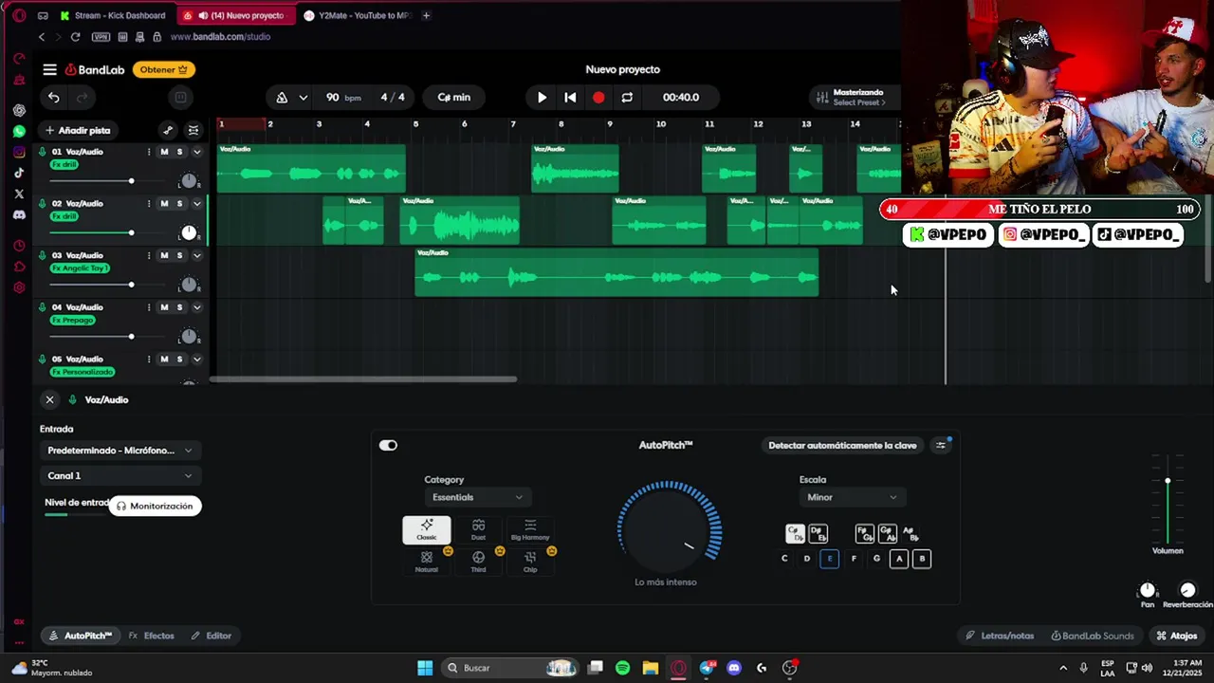
Task: Start recording with the red record button
Action: click(x=598, y=97)
